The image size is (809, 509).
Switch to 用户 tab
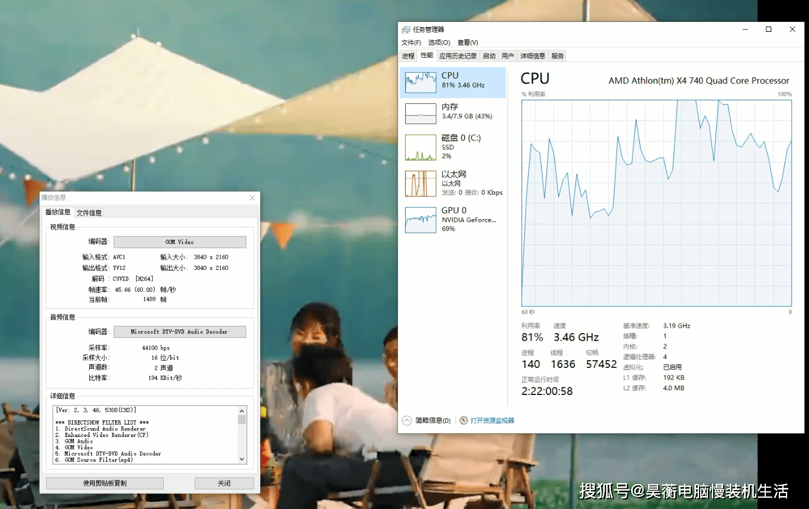click(507, 56)
